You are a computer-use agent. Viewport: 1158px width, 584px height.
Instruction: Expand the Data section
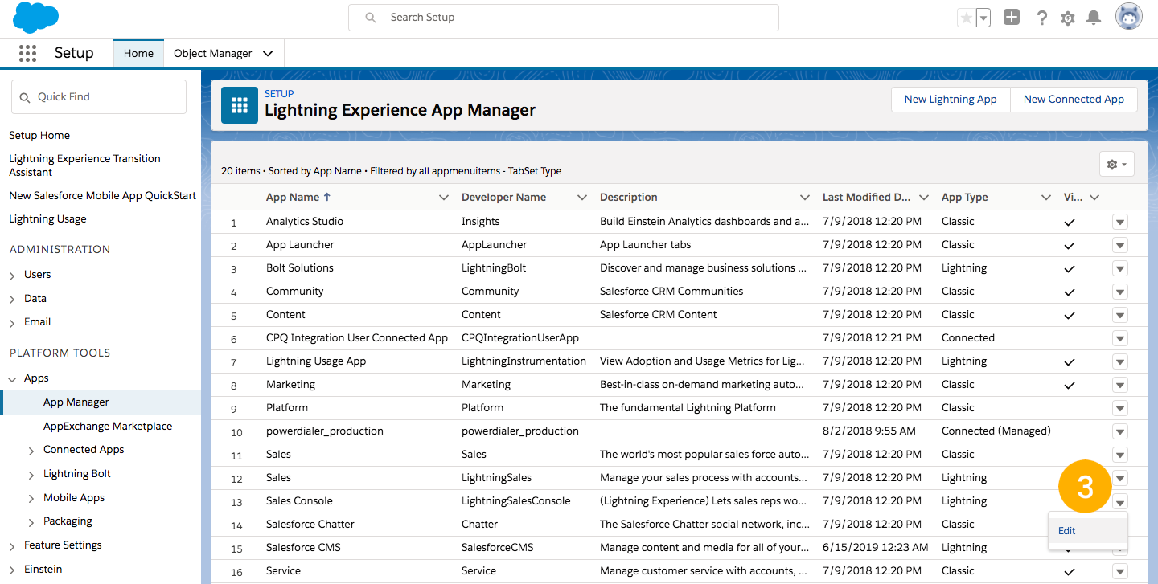point(12,299)
